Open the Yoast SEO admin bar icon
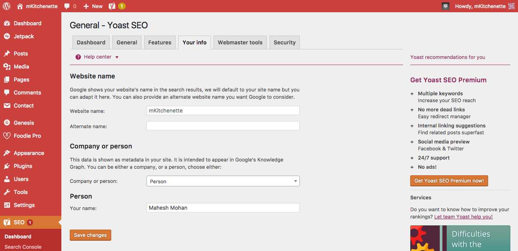The height and width of the screenshot is (251, 518). pyautogui.click(x=112, y=6)
